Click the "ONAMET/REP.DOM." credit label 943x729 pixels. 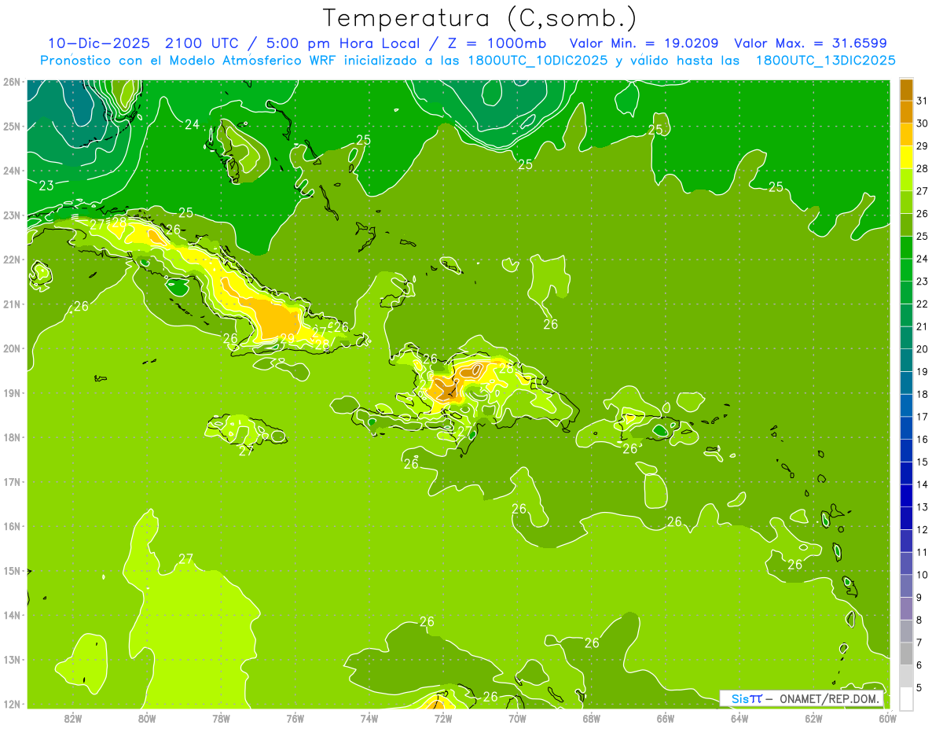click(830, 699)
